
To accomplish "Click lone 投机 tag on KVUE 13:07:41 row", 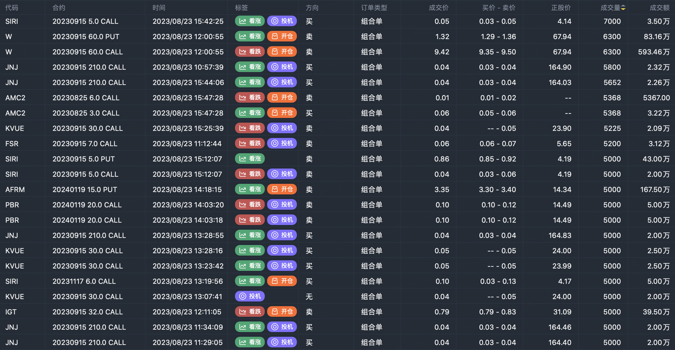I will pos(250,296).
